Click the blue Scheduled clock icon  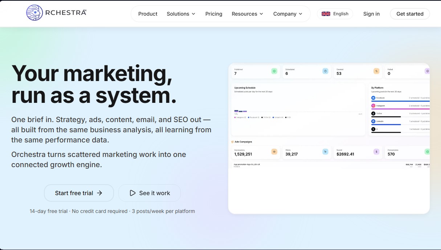click(325, 71)
